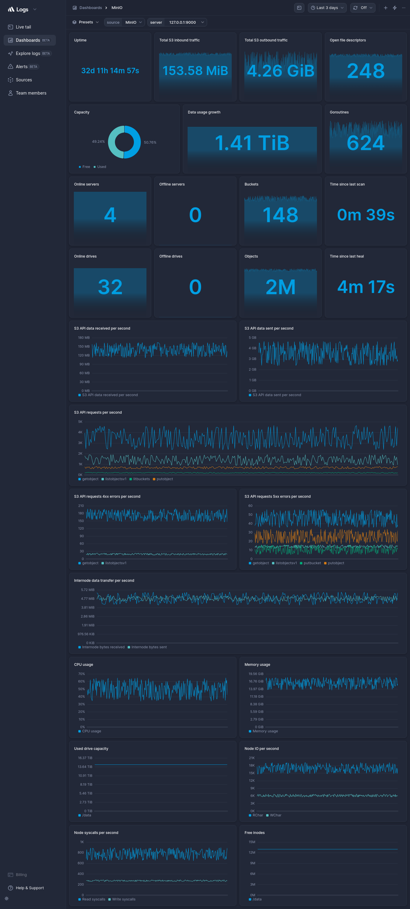Click the Help question-mark icon

pyautogui.click(x=11, y=888)
